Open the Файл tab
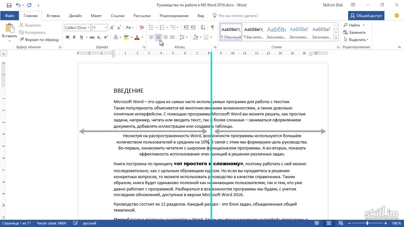The height and width of the screenshot is (227, 404). point(9,16)
